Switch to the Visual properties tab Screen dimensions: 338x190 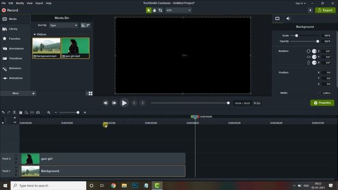click(277, 18)
